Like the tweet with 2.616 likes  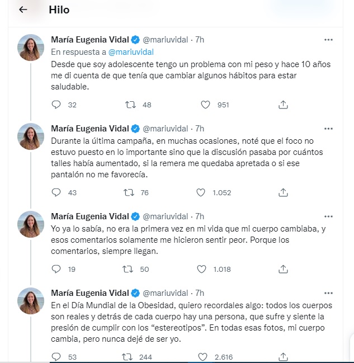[x=201, y=357]
